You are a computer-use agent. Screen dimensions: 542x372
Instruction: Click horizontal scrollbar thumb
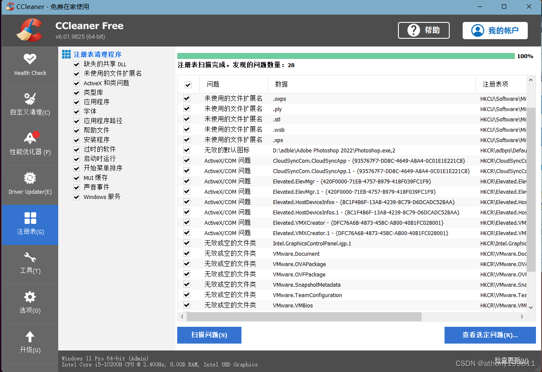pyautogui.click(x=304, y=316)
